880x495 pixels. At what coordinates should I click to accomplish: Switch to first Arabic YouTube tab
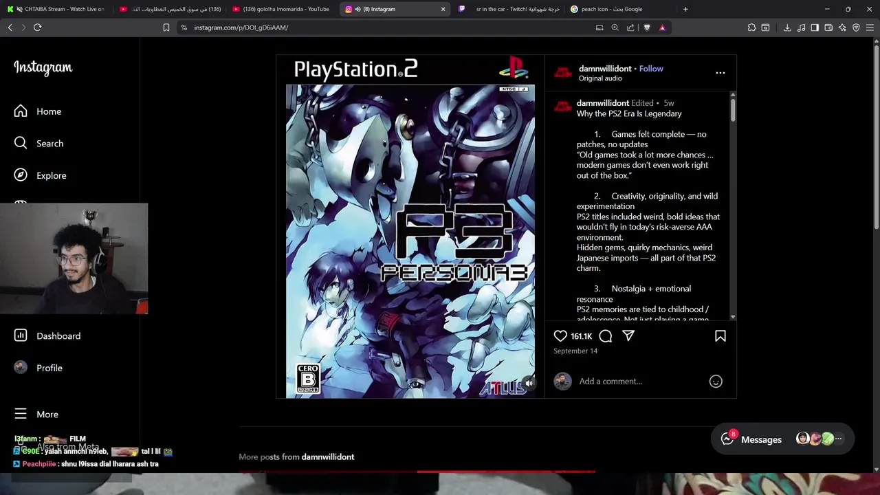click(170, 9)
